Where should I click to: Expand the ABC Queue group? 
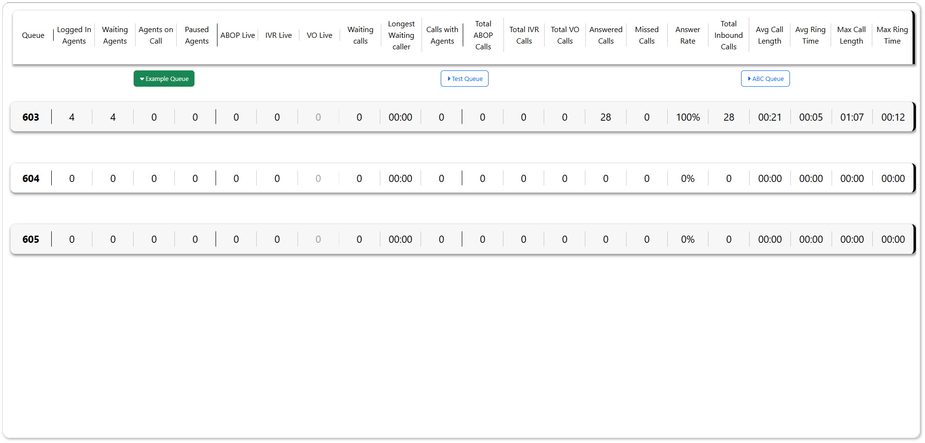(765, 79)
